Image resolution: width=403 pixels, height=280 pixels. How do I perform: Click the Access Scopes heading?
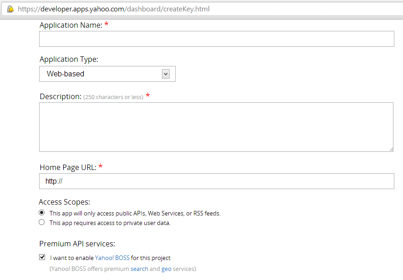65,202
